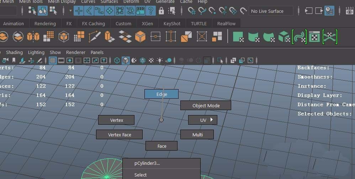
Task: Choose Select from the context menu
Action: click(141, 175)
